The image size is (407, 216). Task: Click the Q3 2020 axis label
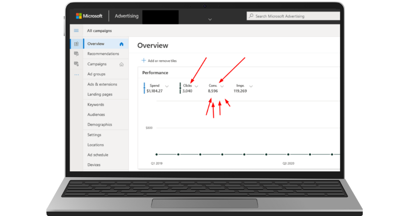(x=288, y=164)
